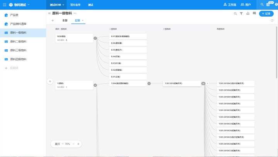Click the 原料四级物料 sidebar table icon
Screen dimensions: 278x157
pyautogui.click(x=6, y=59)
